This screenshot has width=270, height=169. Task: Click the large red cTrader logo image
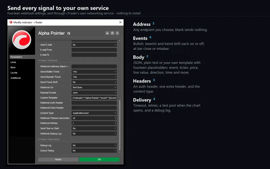pyautogui.click(x=22, y=40)
